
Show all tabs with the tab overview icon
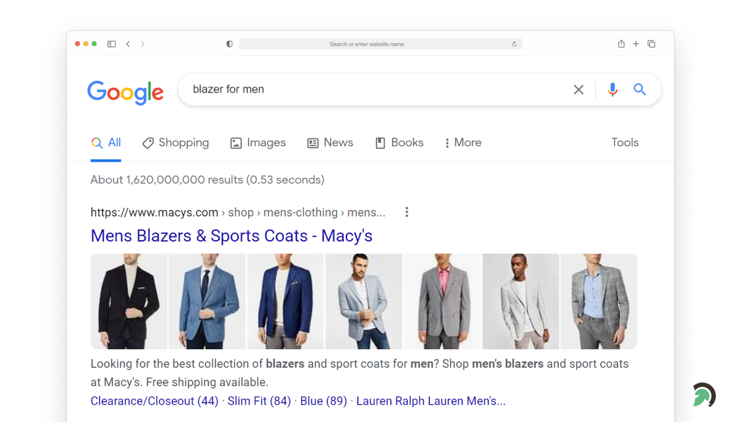pyautogui.click(x=651, y=44)
